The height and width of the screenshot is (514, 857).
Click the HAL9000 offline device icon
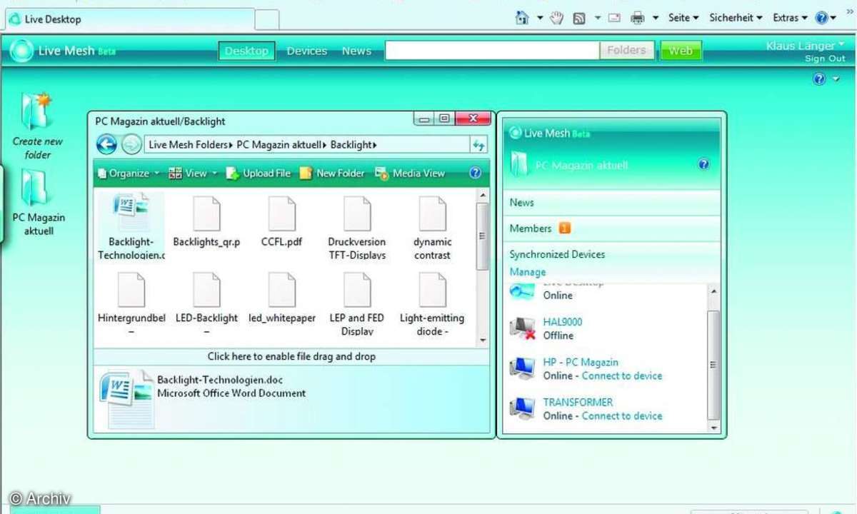pos(523,328)
